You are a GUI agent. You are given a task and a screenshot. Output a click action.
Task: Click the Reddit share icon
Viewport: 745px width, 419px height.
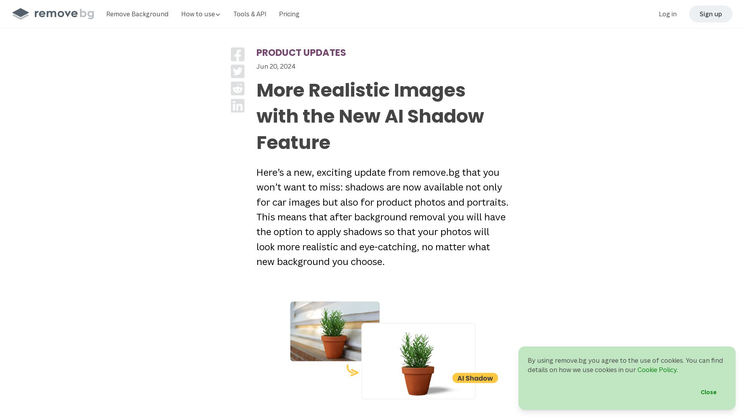coord(237,88)
